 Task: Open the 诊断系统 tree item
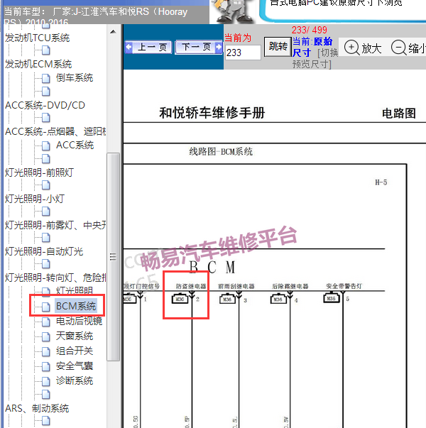(x=75, y=380)
